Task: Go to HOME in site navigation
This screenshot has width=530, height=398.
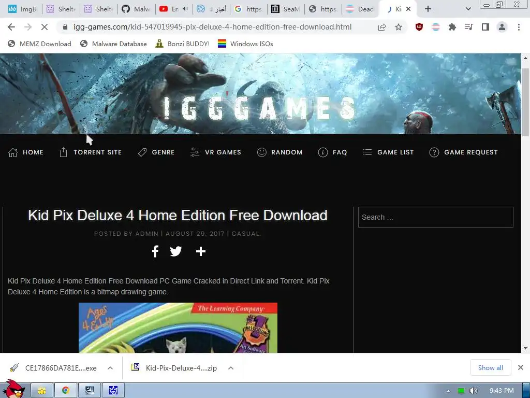Action: point(26,152)
